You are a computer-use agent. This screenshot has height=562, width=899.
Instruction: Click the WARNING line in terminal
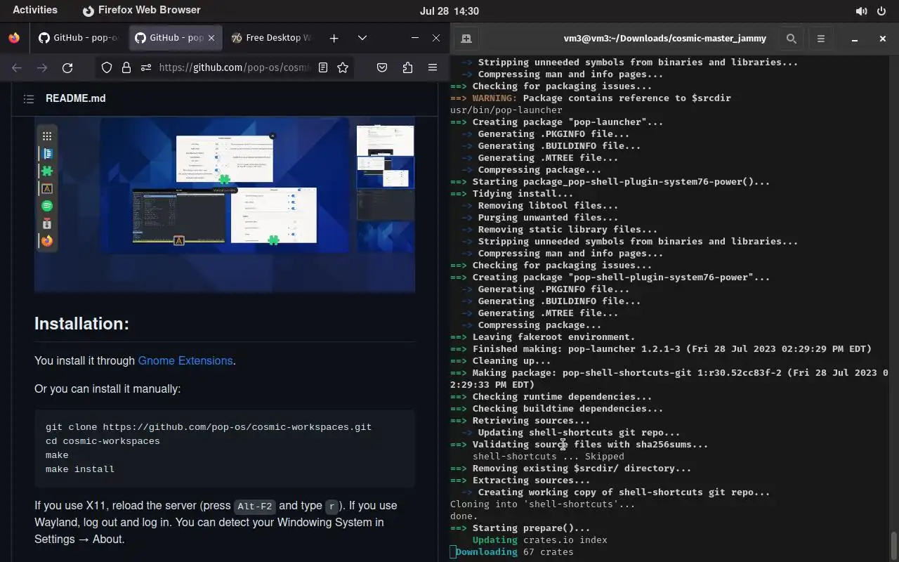tap(591, 98)
